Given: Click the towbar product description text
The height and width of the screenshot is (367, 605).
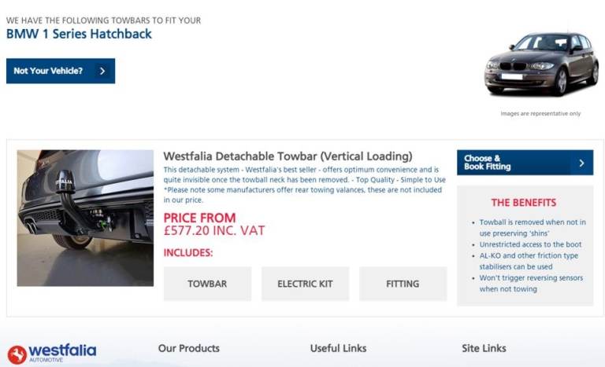Looking at the screenshot, I should pyautogui.click(x=304, y=185).
